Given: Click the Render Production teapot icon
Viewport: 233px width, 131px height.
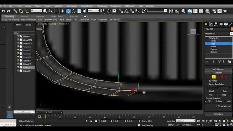Looking at the screenshot, I should [x=225, y=11].
